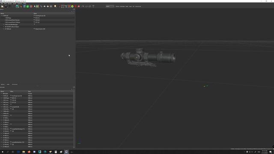Click the node hierarchy toolbar icon
Screen dimensions: 274x154
tap(66, 6)
